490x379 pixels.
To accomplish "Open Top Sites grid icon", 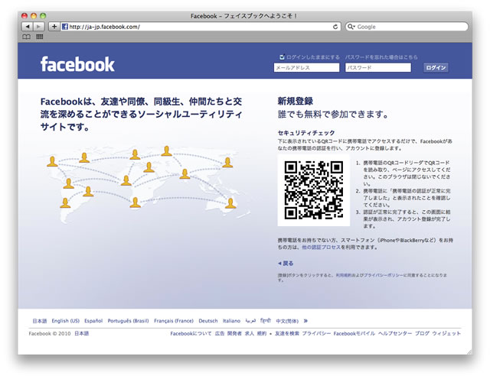I will [x=40, y=37].
